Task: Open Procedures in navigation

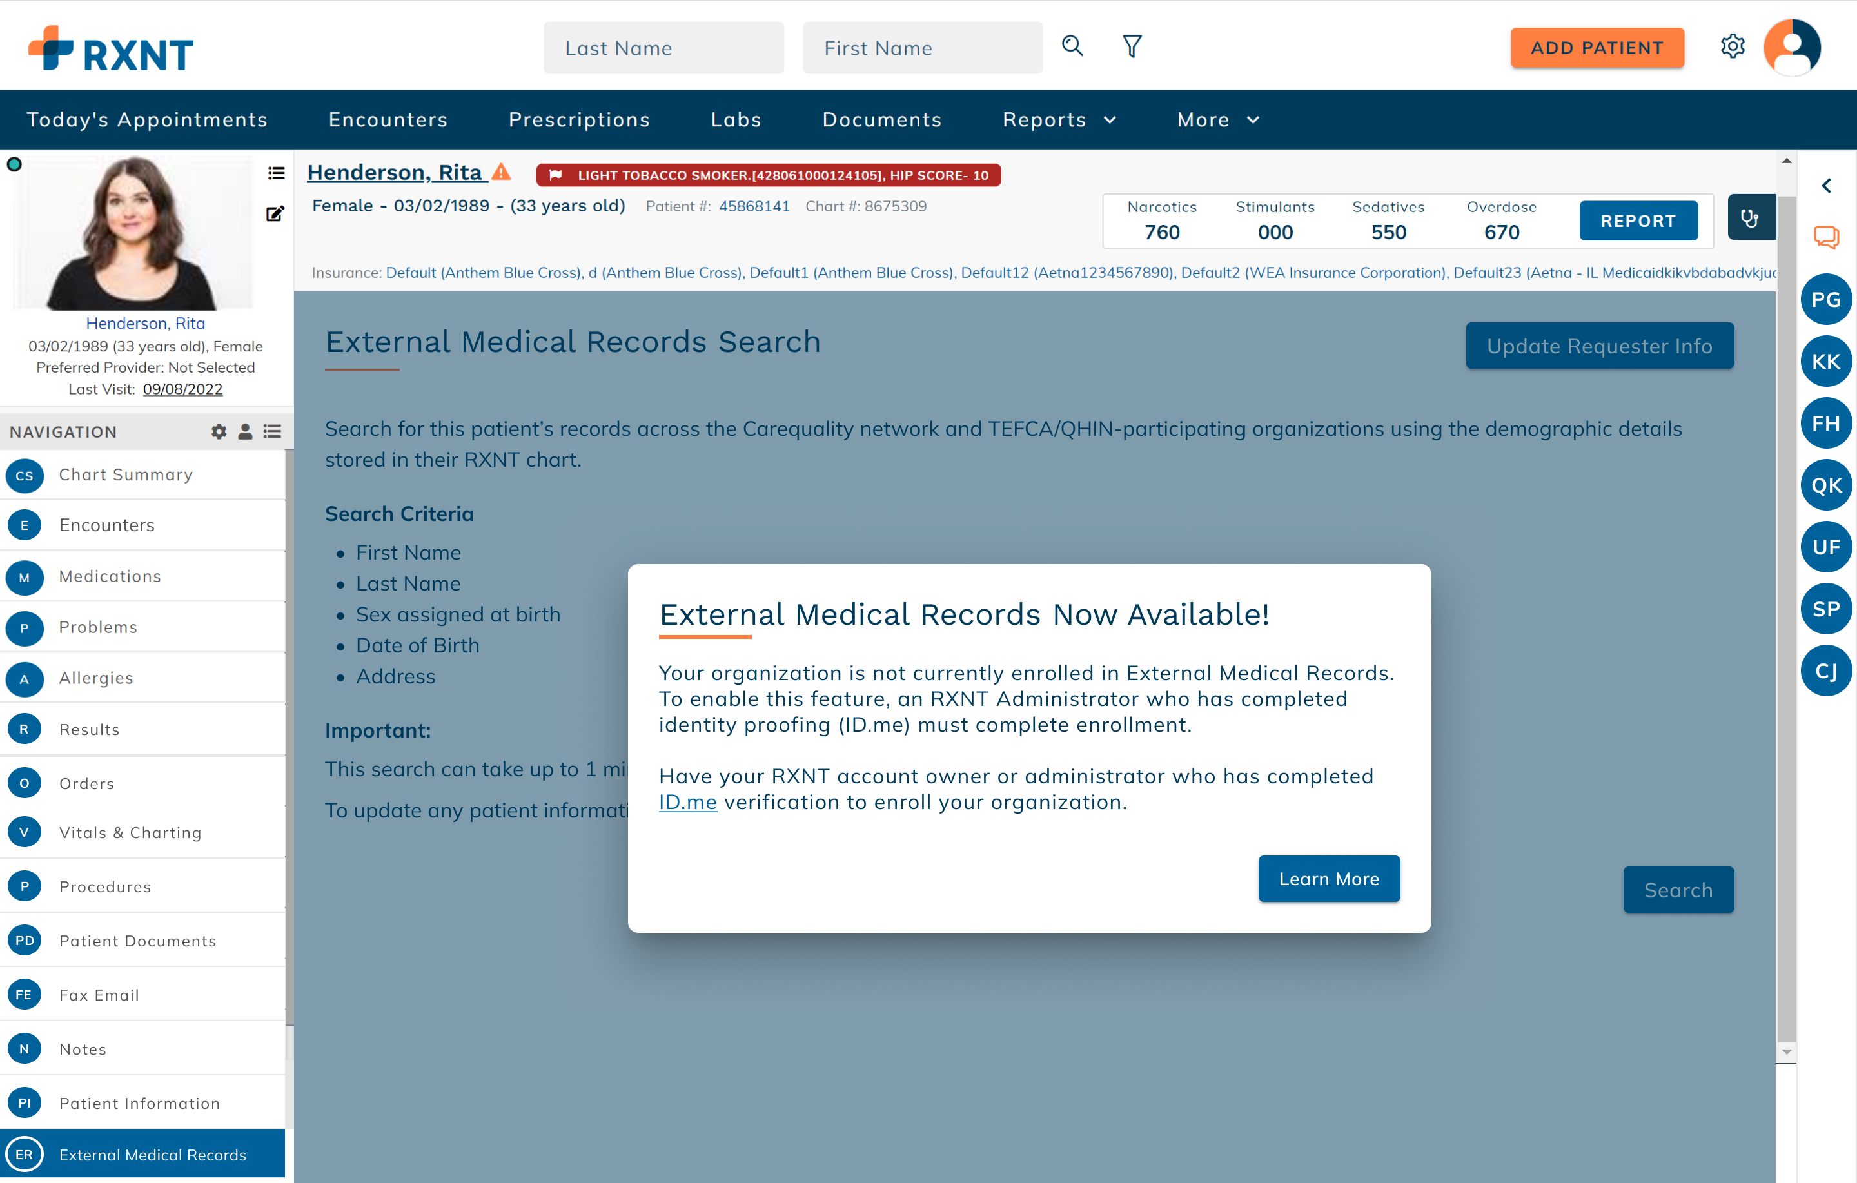Action: [x=142, y=887]
